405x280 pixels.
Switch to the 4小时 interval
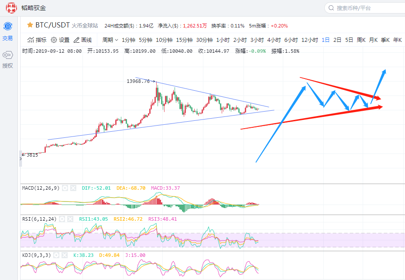pos(274,40)
